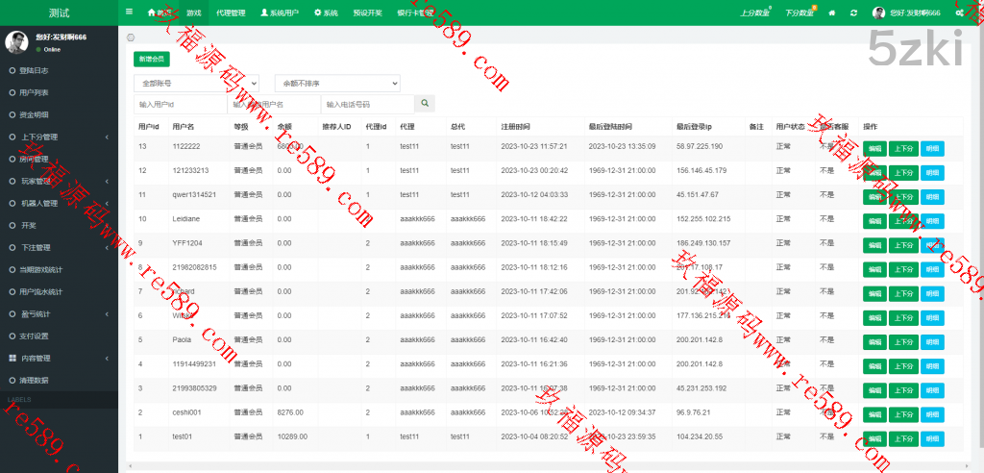The width and height of the screenshot is (984, 473).
Task: Click the search magnifier button
Action: click(425, 103)
